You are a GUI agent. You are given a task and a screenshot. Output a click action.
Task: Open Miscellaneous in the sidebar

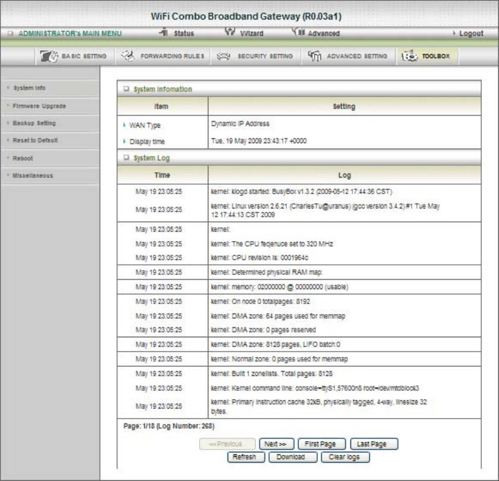[x=33, y=175]
